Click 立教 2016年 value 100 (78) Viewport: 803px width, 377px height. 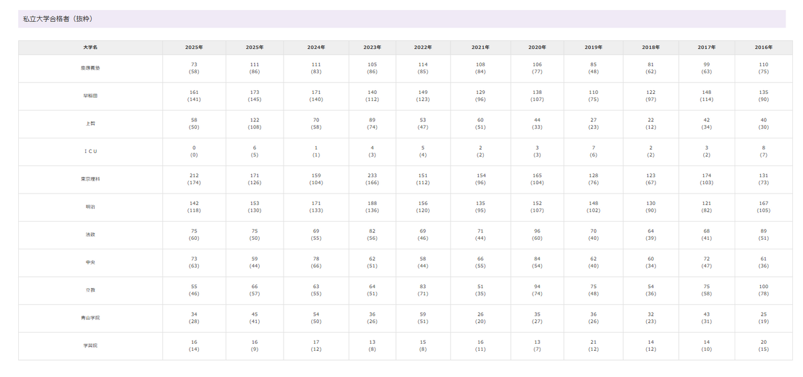click(x=763, y=291)
